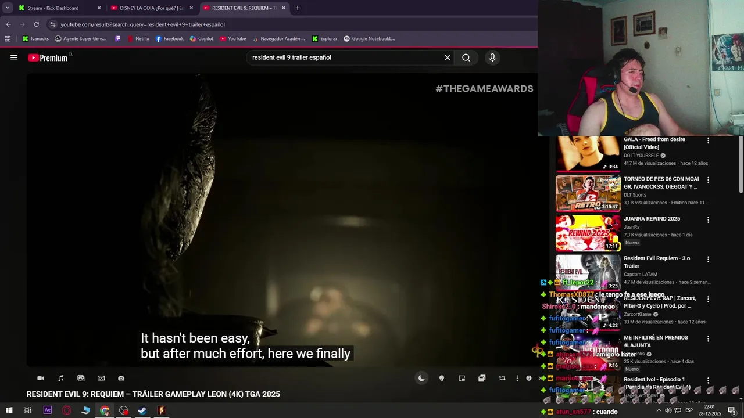Open the Navegador Académ... bookmark

click(x=278, y=39)
